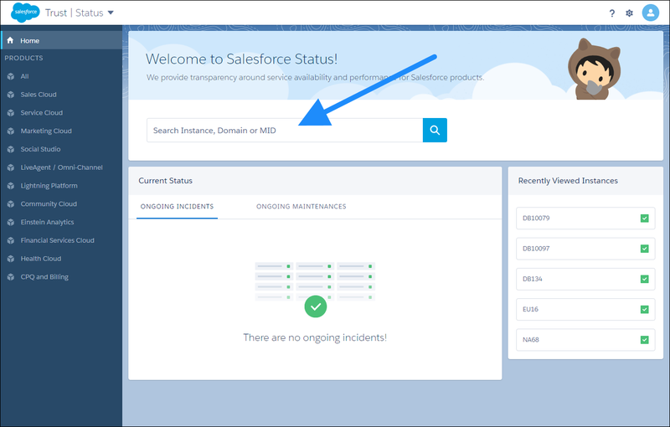The image size is (670, 427).
Task: Open recently viewed instance DB10097
Action: click(585, 249)
